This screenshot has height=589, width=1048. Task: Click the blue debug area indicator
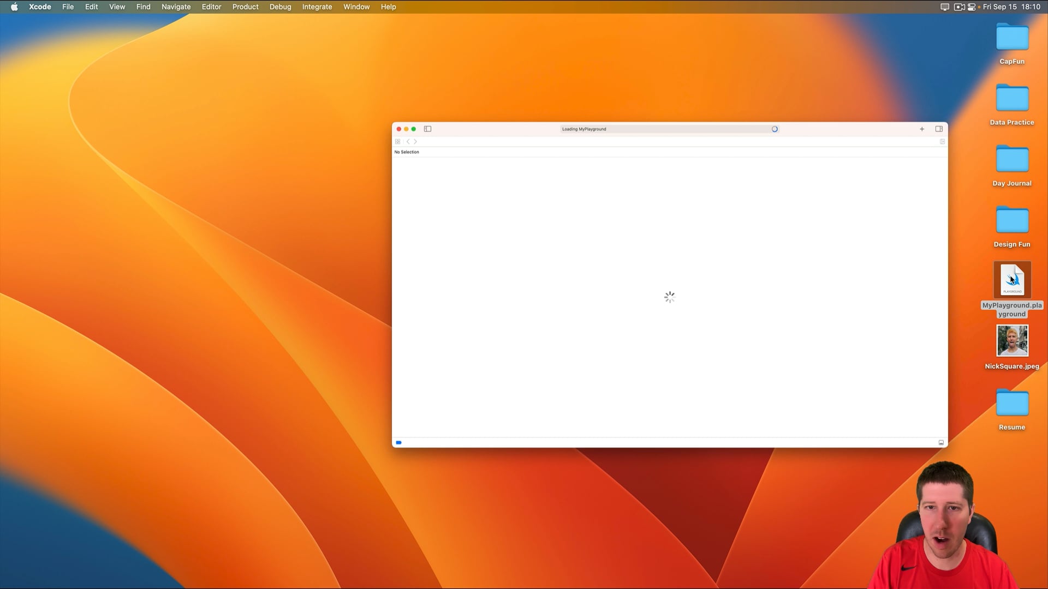click(399, 443)
